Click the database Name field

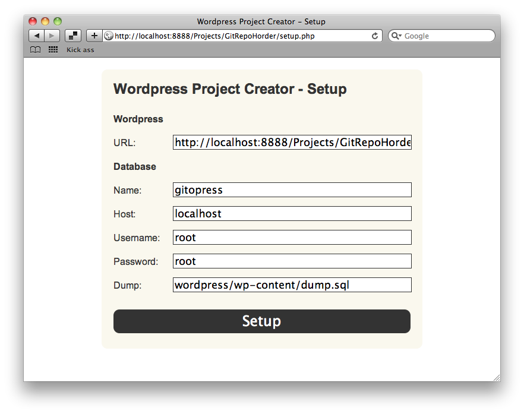[x=292, y=190]
